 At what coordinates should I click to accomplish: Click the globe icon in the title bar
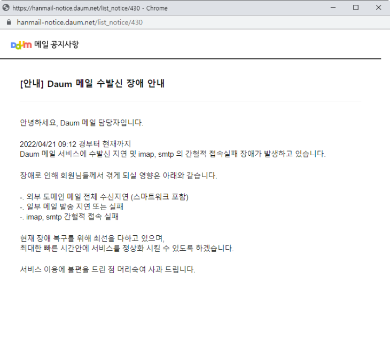(x=6, y=8)
